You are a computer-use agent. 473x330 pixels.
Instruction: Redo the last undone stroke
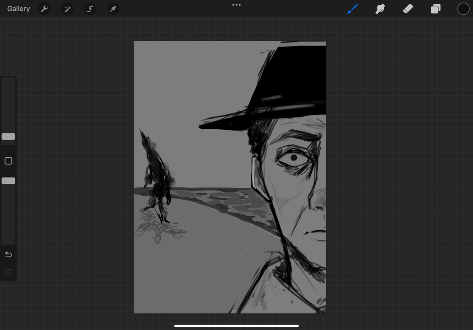tap(8, 271)
